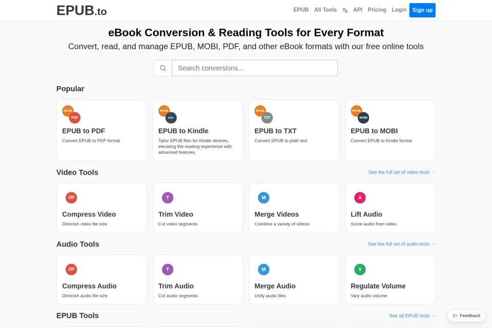Open the EPUB to MOBI title
Screen dimensions: 492x328
click(x=374, y=131)
